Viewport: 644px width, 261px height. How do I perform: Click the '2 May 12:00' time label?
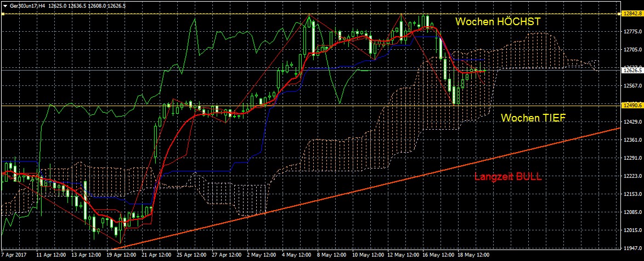tap(263, 255)
